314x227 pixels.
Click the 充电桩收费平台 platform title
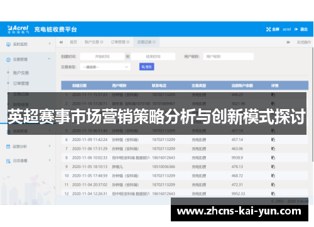coord(55,29)
